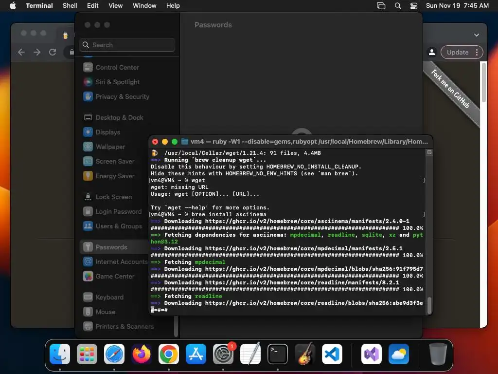498x374 pixels.
Task: Select Game Center in Settings sidebar
Action: (x=114, y=277)
